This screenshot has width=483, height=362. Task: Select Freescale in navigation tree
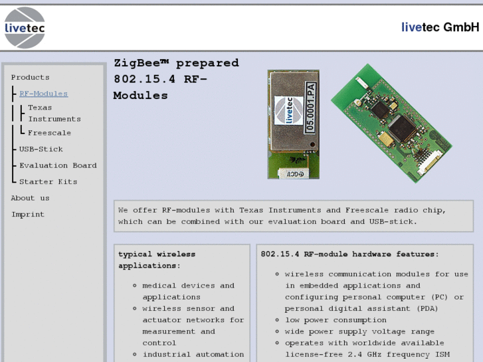click(49, 133)
